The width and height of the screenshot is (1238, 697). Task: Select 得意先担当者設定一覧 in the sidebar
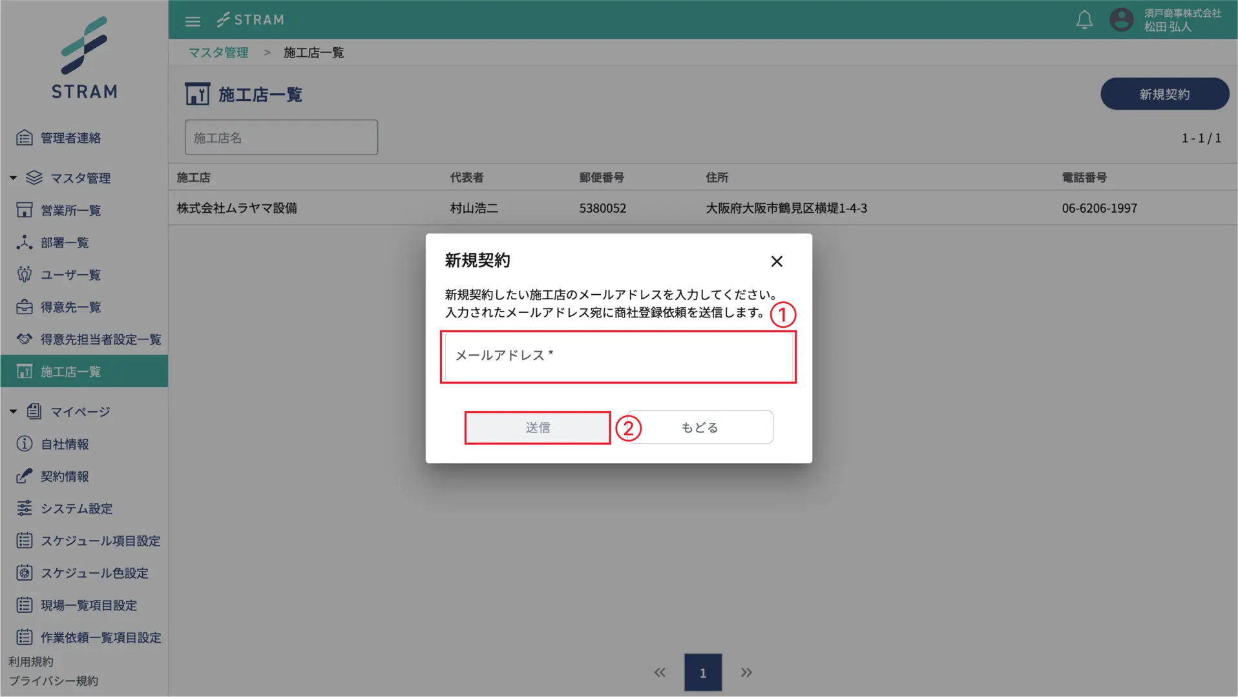(x=25, y=339)
